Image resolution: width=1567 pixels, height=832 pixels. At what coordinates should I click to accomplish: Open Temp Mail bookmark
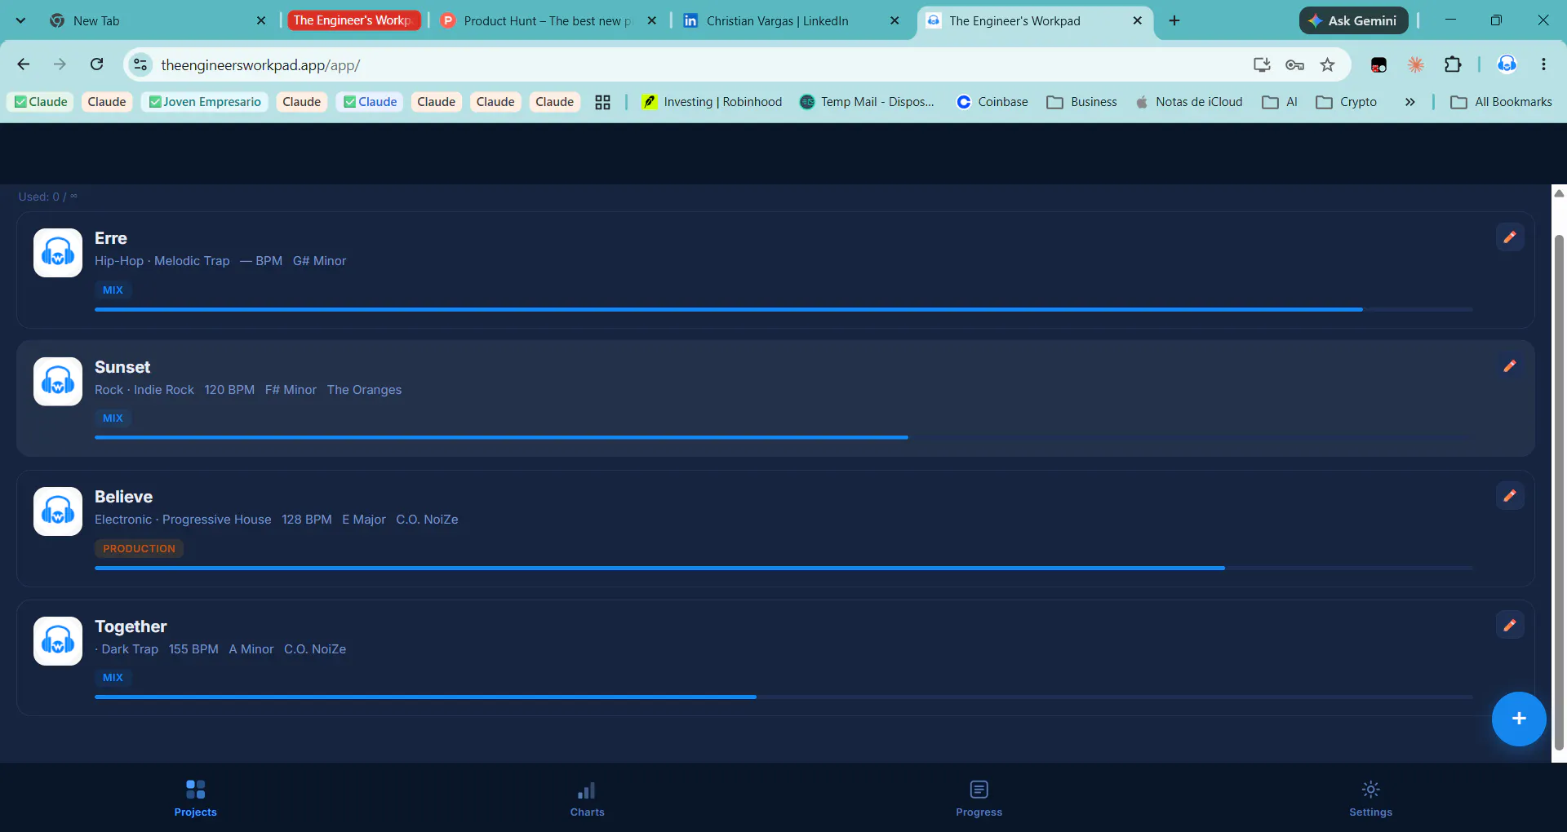(x=868, y=102)
